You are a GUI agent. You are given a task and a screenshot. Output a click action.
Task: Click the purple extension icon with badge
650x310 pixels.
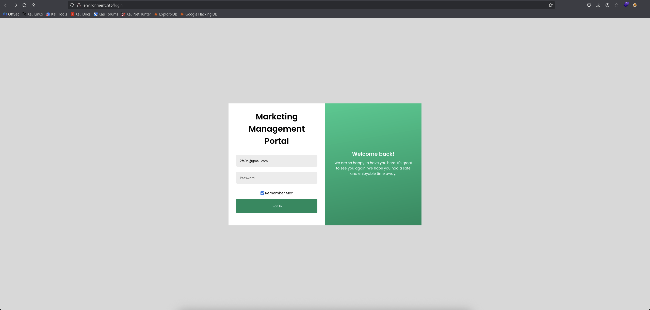coord(626,5)
